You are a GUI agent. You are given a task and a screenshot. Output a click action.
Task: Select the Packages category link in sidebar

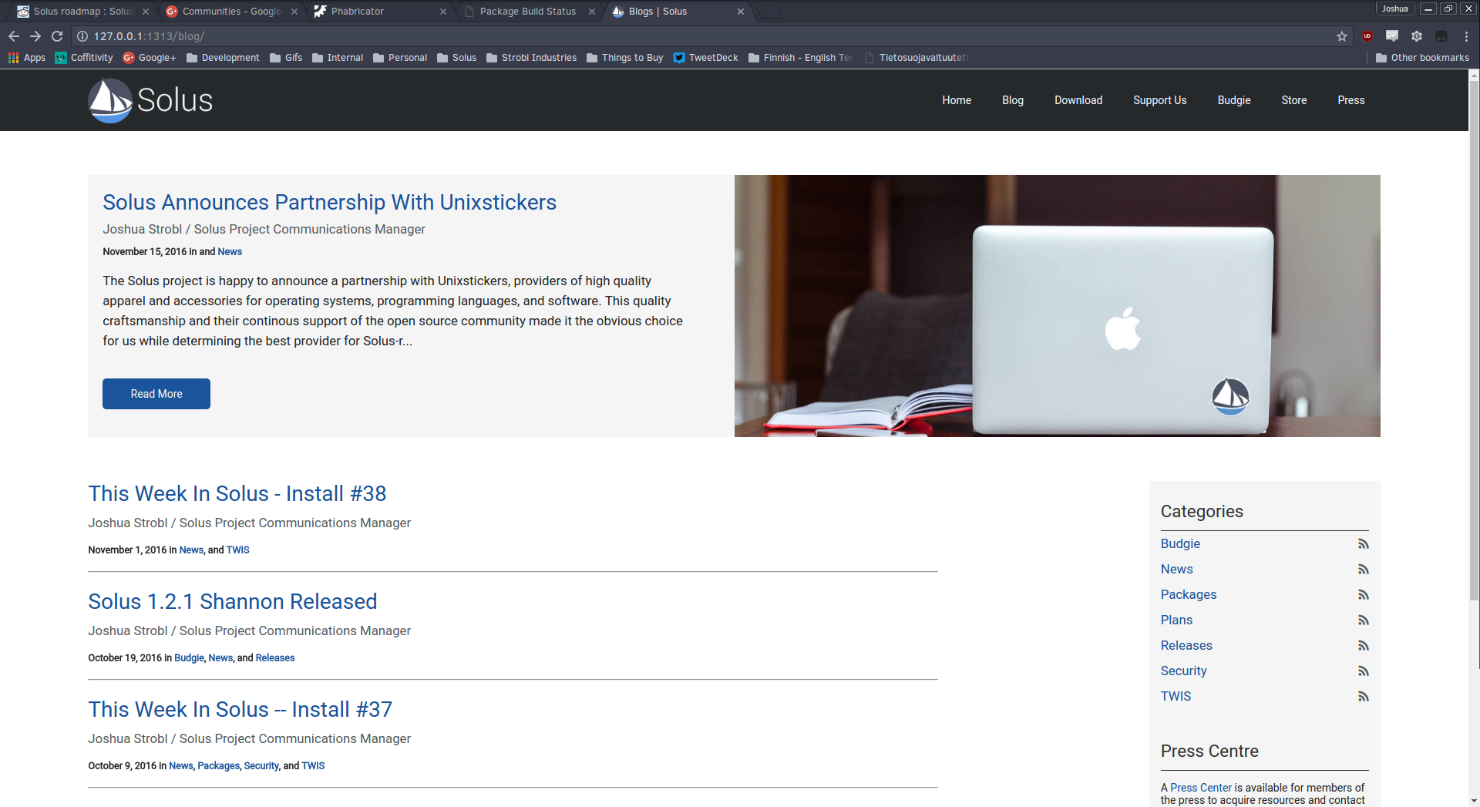1189,594
